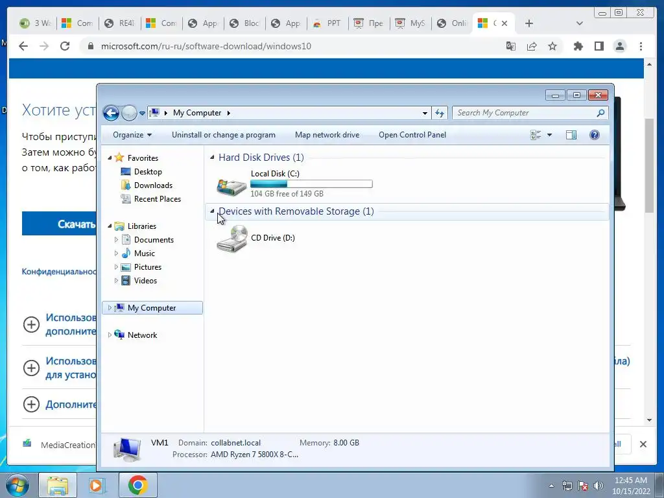Click the VM1 computer icon in details pane

(127, 449)
